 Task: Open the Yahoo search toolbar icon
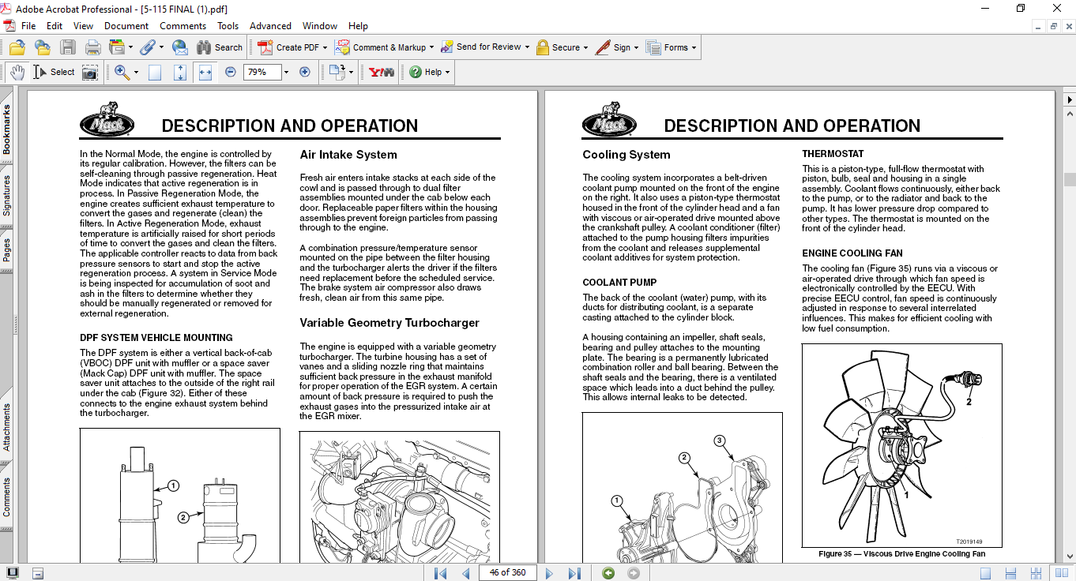pyautogui.click(x=382, y=72)
